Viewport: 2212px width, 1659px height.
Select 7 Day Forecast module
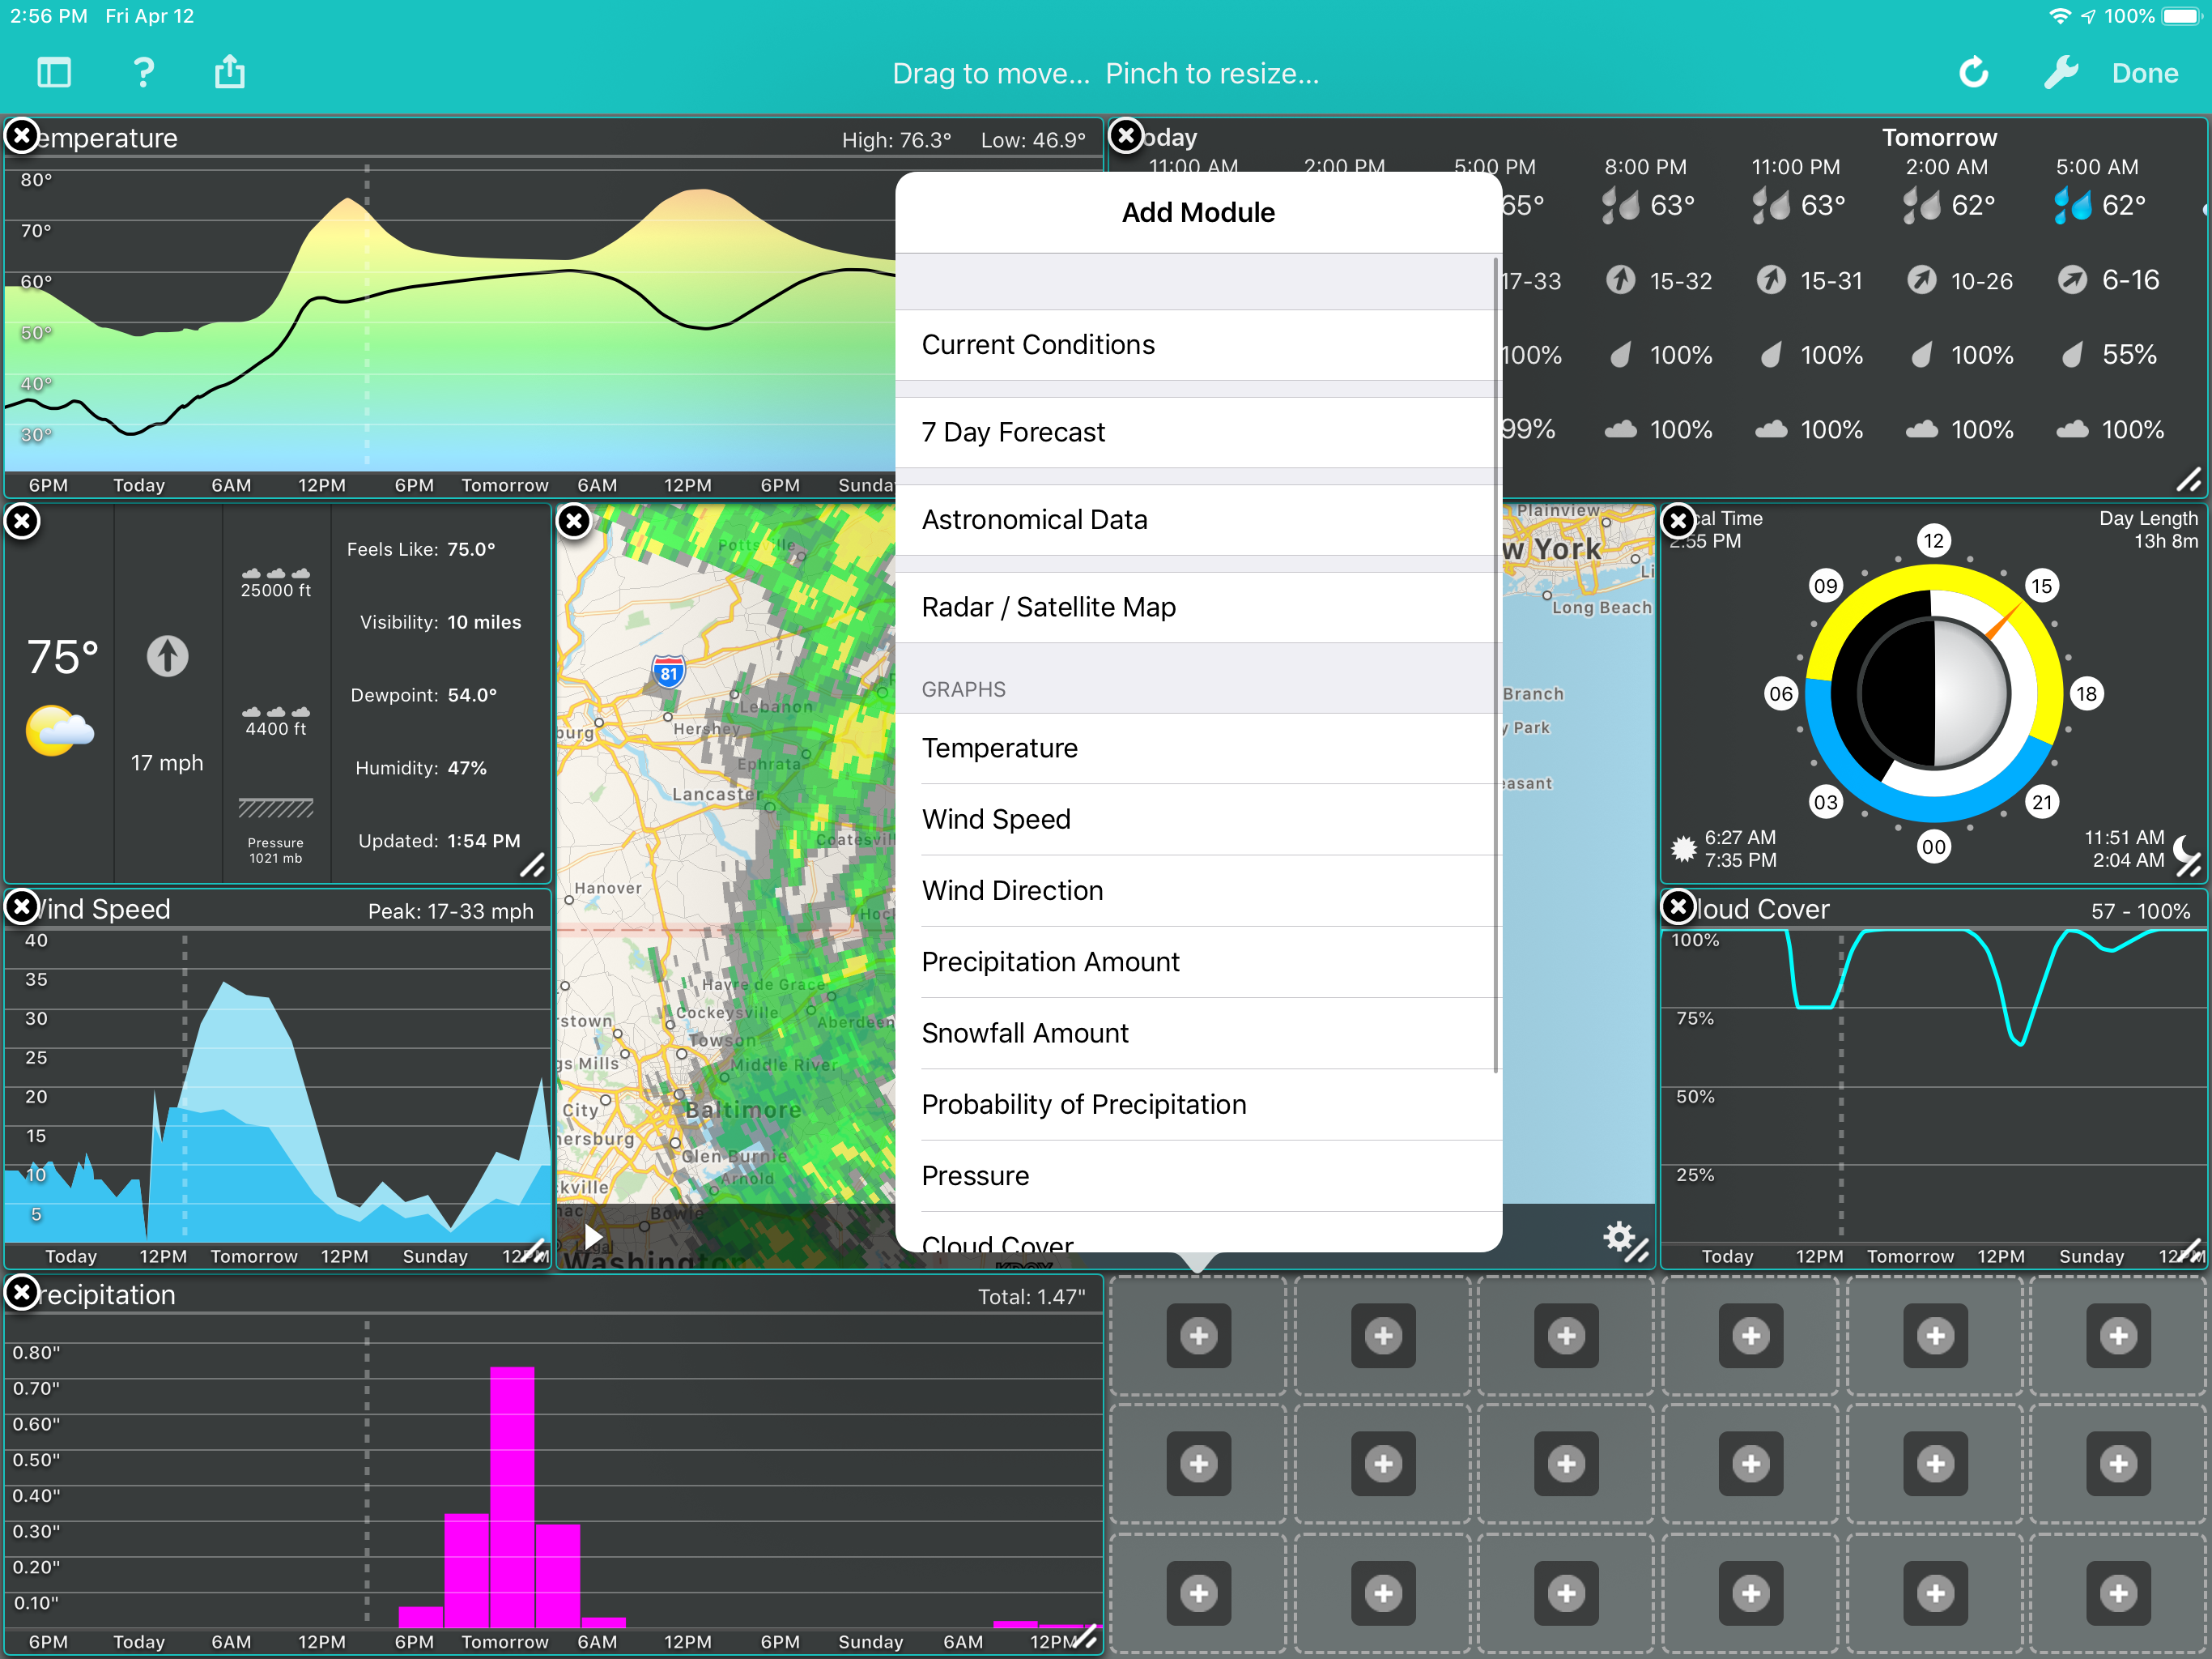(x=1198, y=433)
